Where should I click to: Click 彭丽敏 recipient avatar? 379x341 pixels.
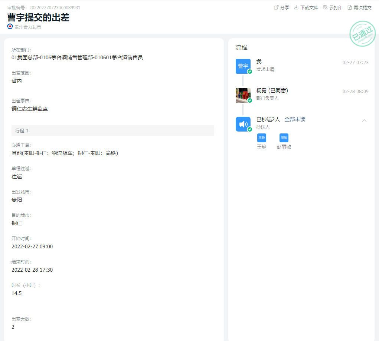[x=284, y=138]
